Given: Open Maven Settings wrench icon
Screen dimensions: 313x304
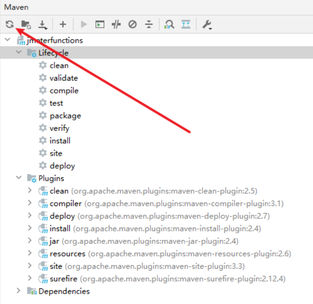Looking at the screenshot, I should (x=207, y=25).
